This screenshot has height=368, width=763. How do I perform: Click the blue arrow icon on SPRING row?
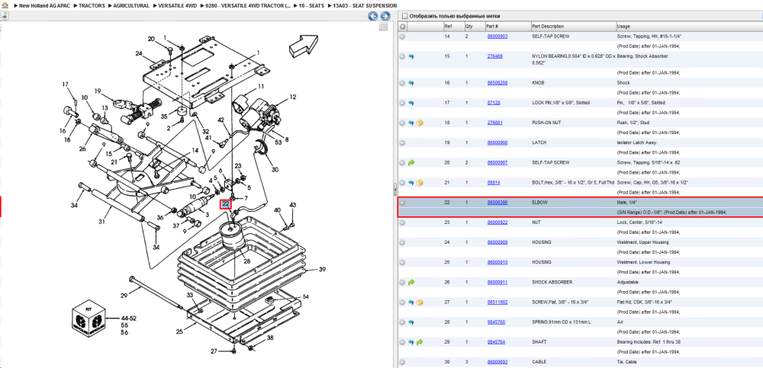pyautogui.click(x=410, y=322)
